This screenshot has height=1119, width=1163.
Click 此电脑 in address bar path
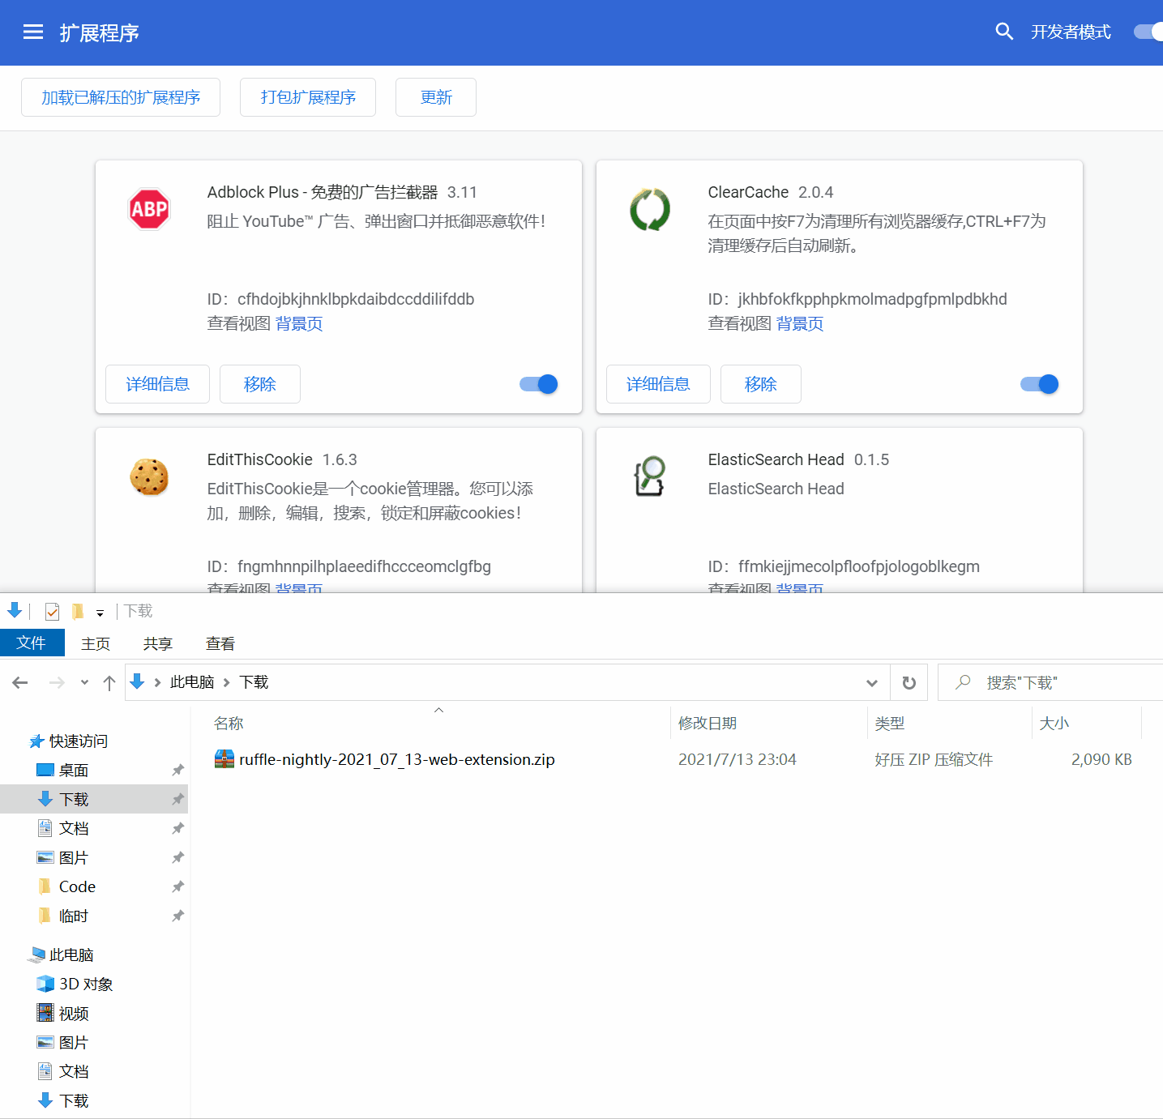point(192,682)
